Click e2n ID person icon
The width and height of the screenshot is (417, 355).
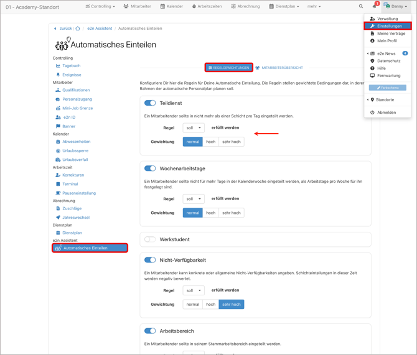[58, 117]
